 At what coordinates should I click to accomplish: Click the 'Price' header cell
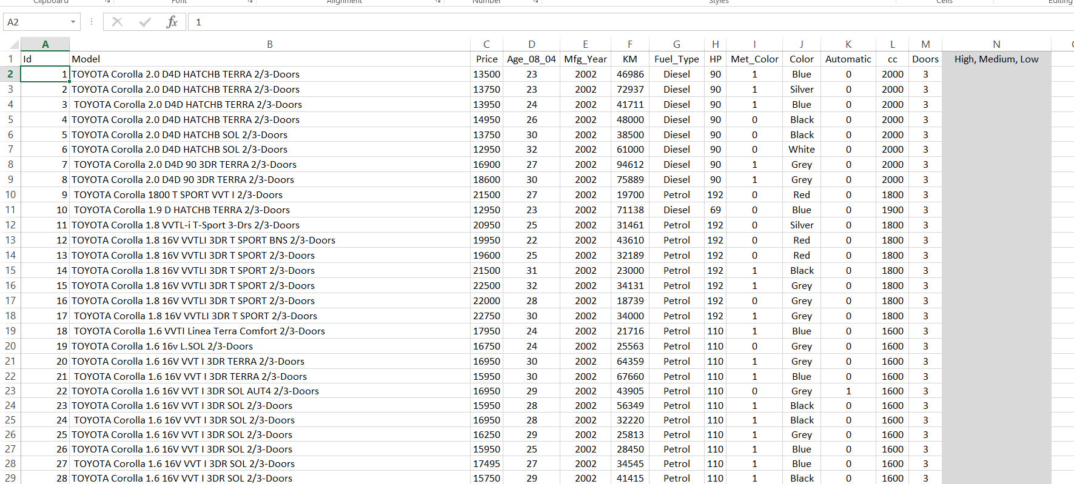[486, 59]
